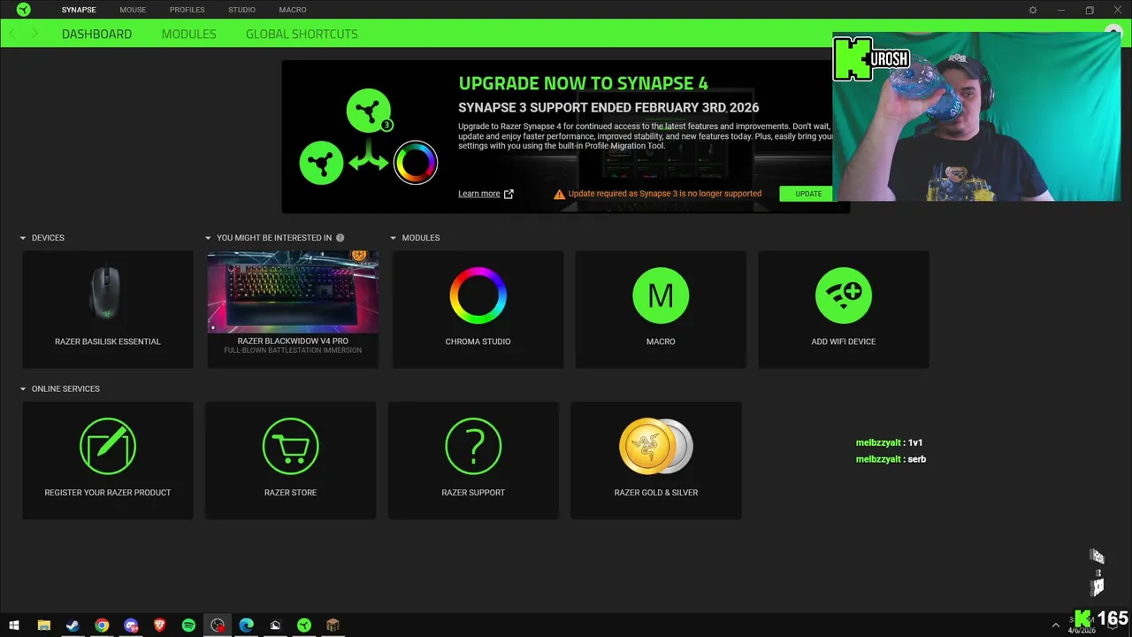Open the Windows Start menu

[x=14, y=625]
